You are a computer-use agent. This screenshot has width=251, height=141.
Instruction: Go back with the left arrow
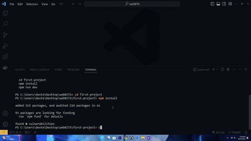click(73, 4)
